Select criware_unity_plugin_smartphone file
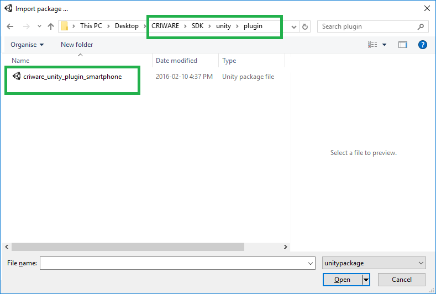This screenshot has height=294, width=436. coord(72,77)
